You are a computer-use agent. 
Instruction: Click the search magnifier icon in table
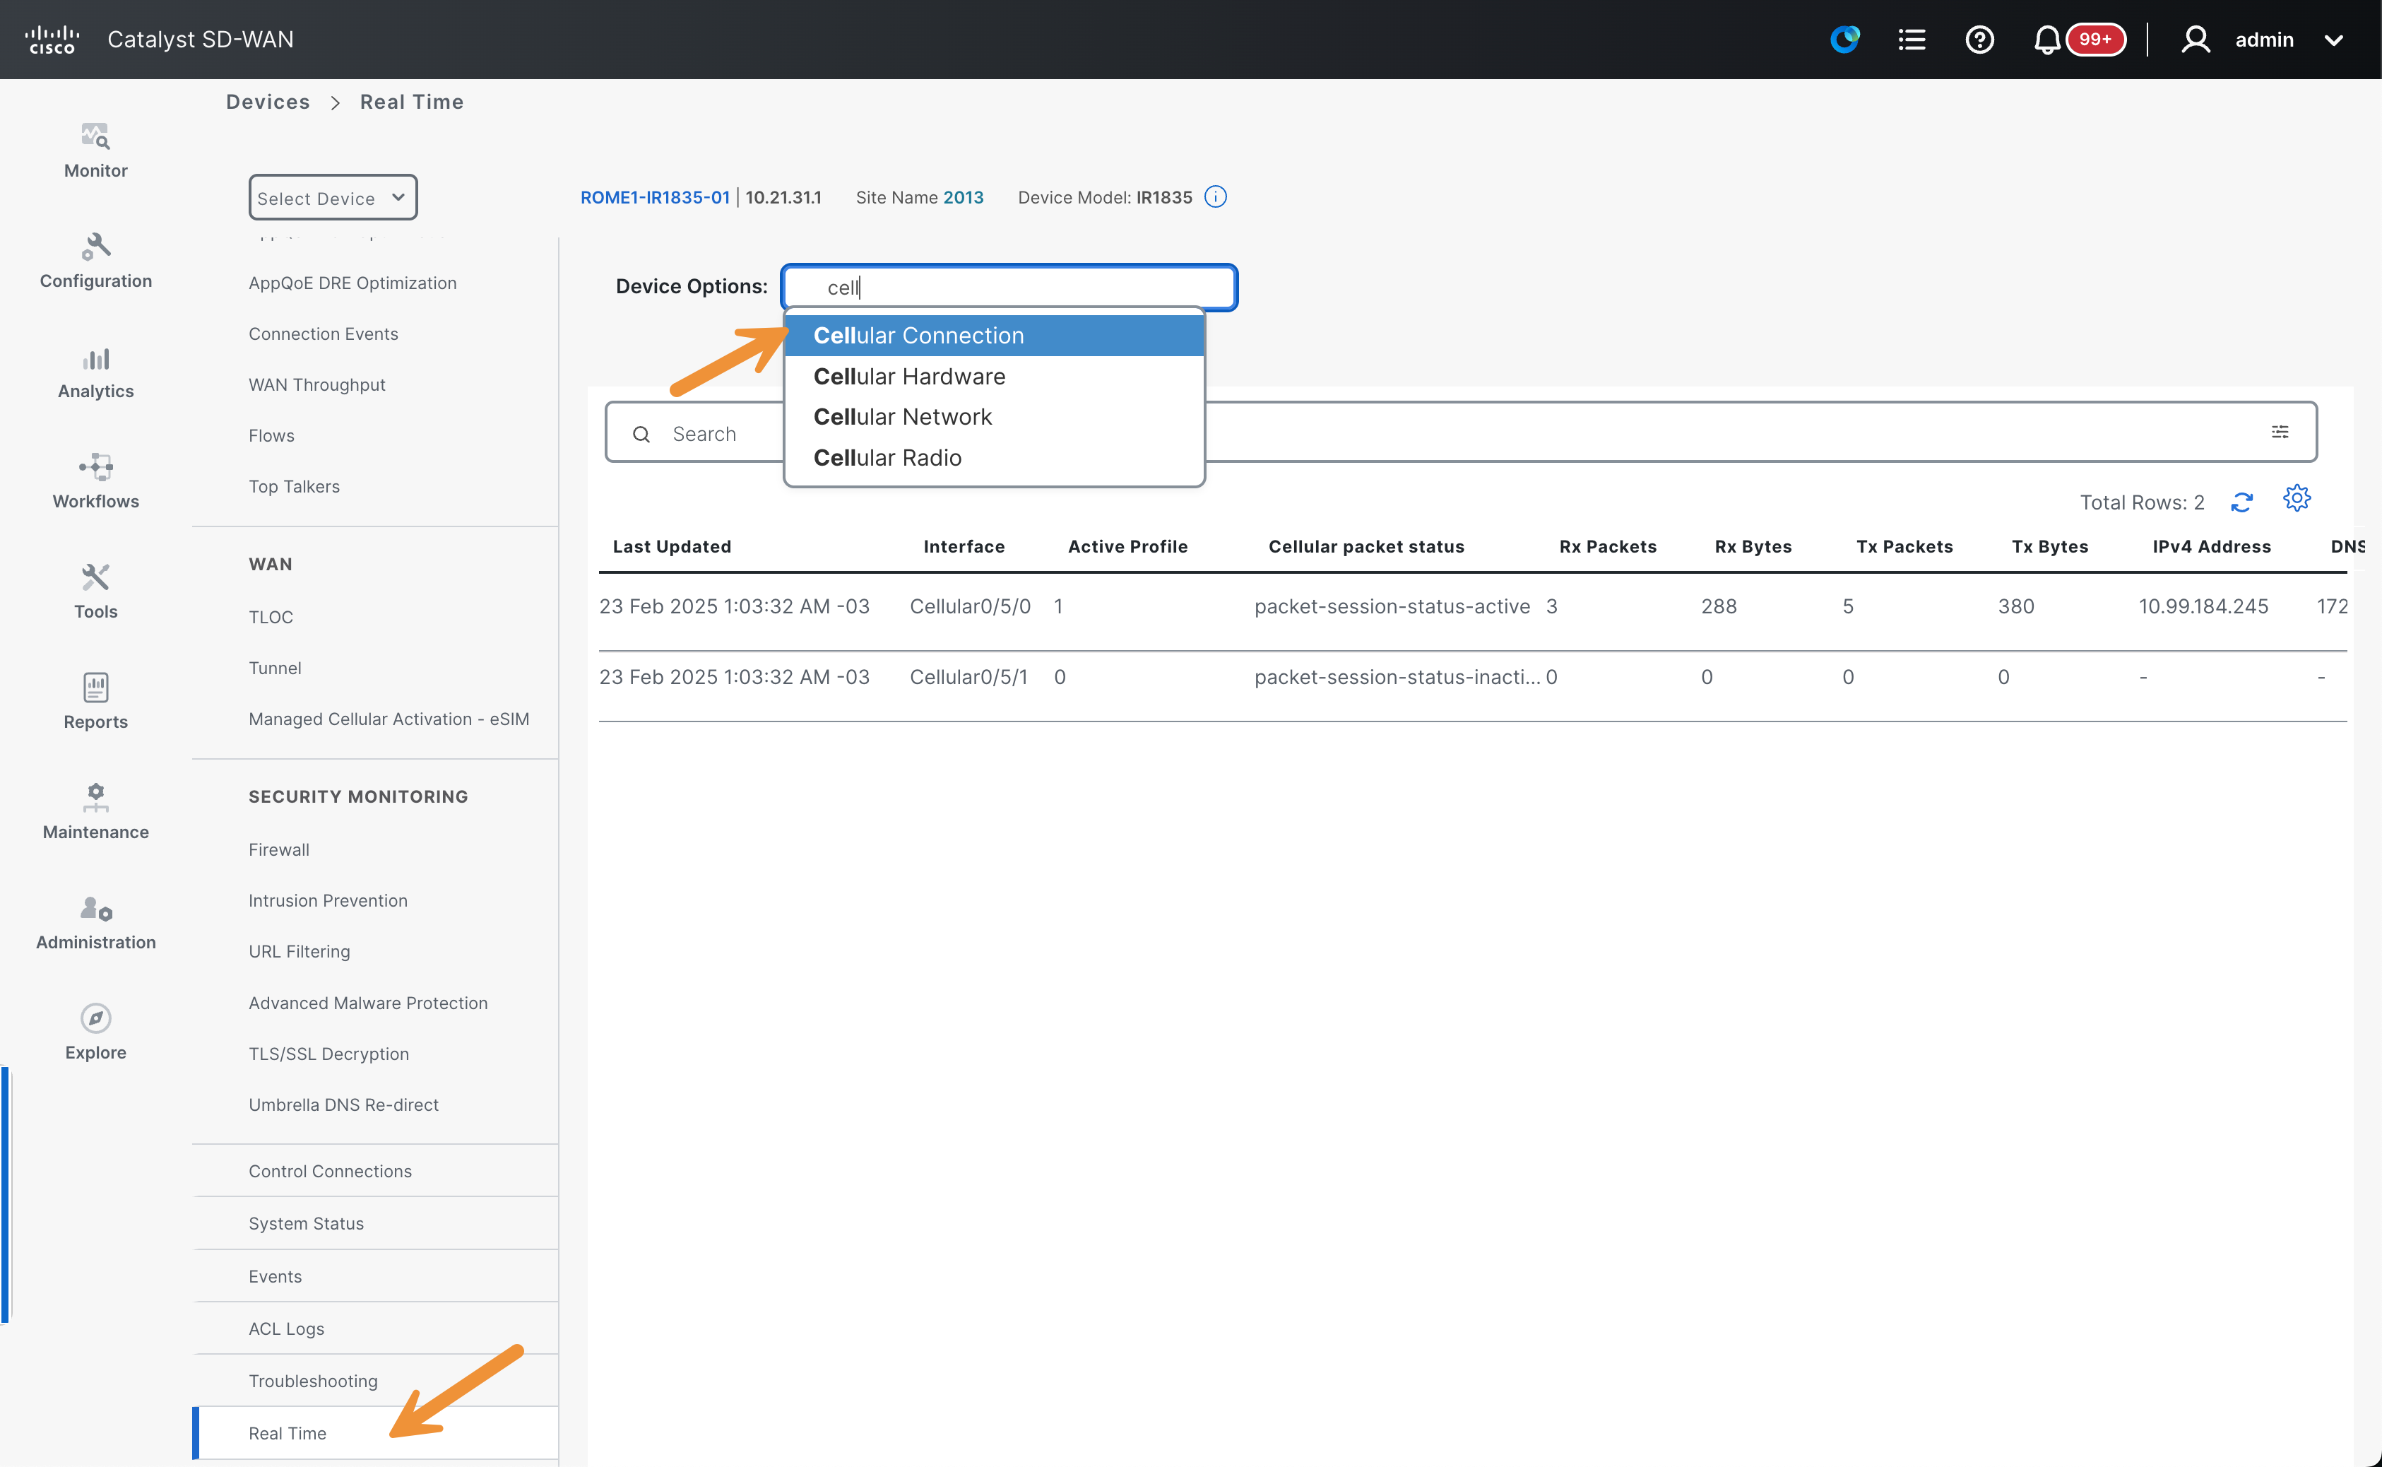point(641,434)
